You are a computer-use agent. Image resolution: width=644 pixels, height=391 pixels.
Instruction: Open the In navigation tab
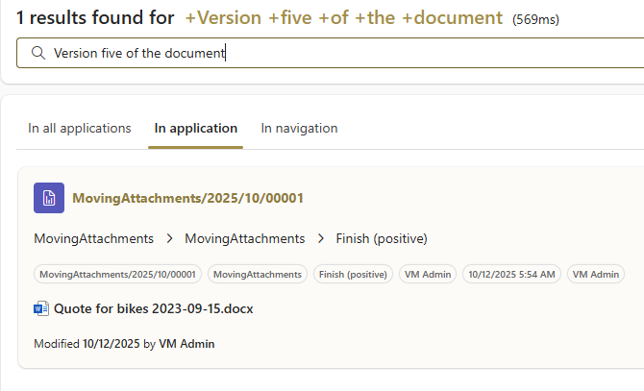click(x=299, y=128)
